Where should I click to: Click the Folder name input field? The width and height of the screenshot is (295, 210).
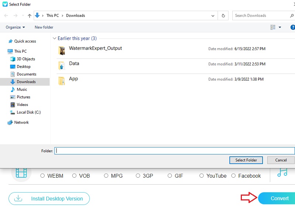pos(174,151)
